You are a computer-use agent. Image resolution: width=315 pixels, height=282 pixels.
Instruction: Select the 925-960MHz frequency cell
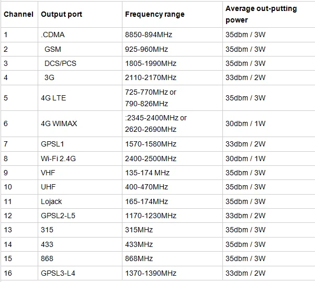coord(147,49)
